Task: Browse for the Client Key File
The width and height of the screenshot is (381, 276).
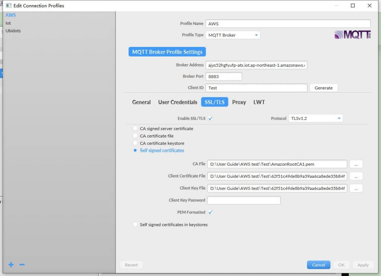Action: coord(356,188)
